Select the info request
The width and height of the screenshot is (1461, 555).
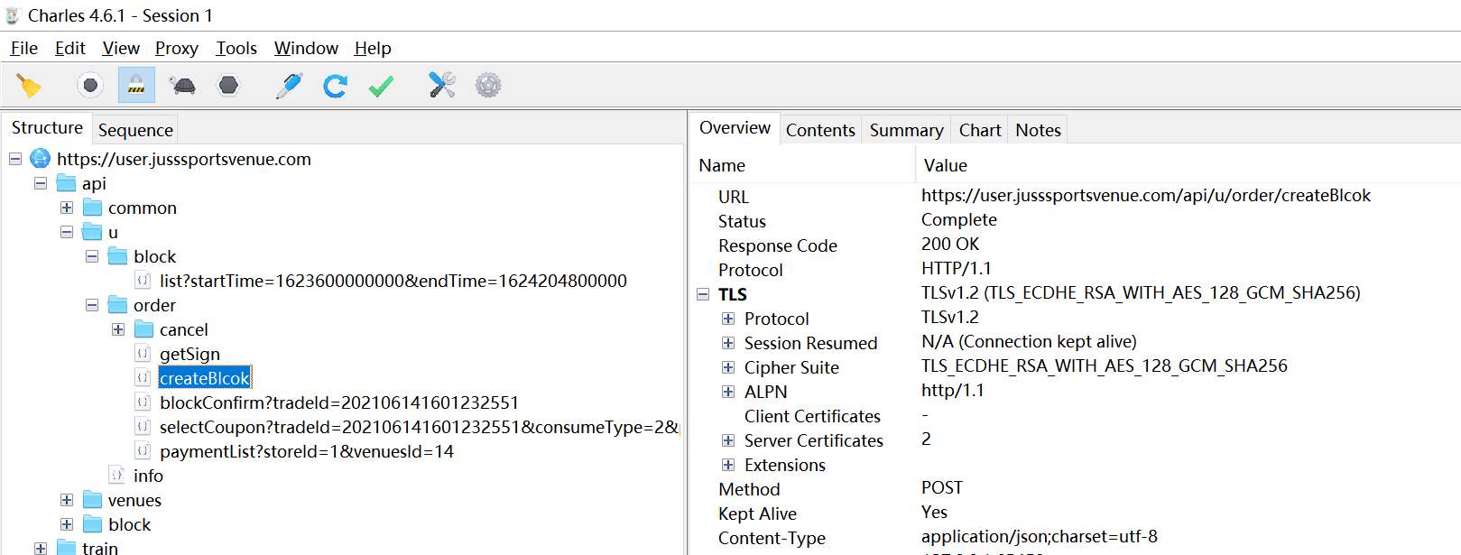tap(148, 476)
